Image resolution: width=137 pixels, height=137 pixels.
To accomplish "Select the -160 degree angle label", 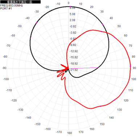I will pos(47,129).
